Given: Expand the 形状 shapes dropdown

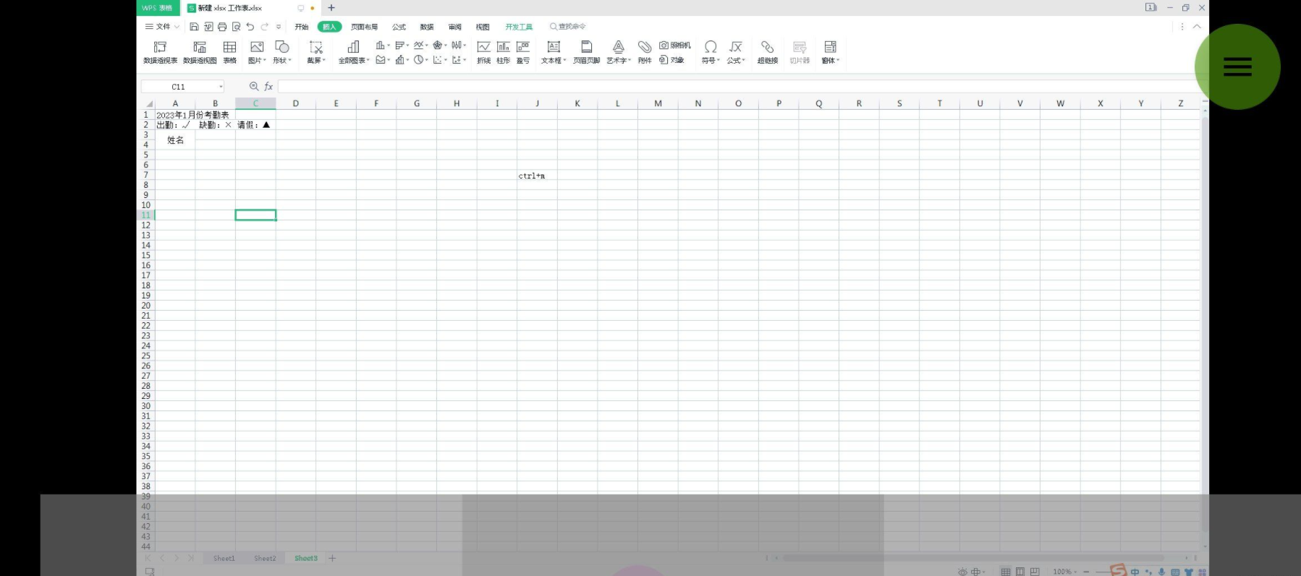Looking at the screenshot, I should click(x=282, y=61).
